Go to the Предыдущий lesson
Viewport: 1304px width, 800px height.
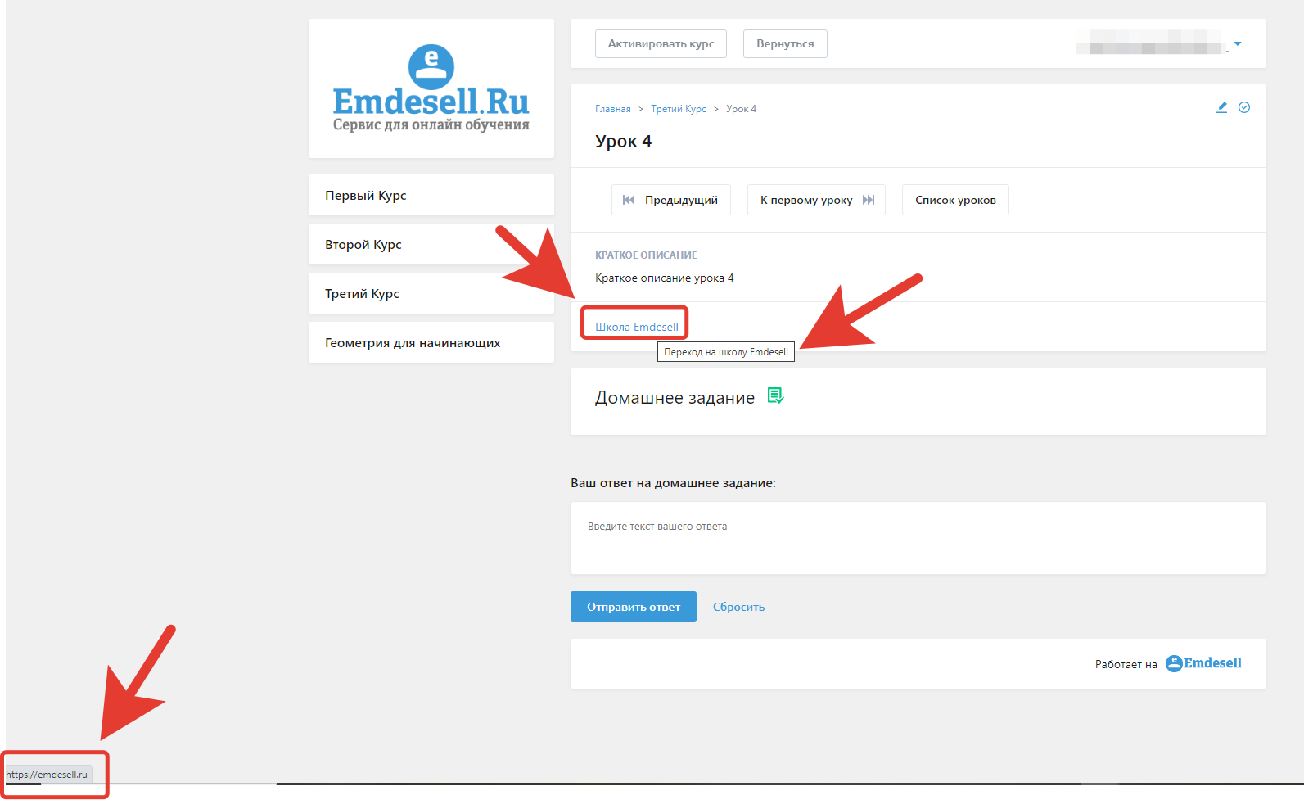(x=671, y=200)
